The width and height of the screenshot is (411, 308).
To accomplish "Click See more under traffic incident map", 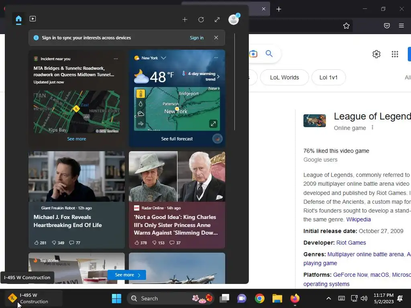I will pyautogui.click(x=77, y=139).
